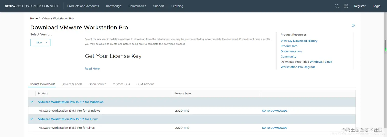The image size is (387, 137).
Task: Switch to the Open Source tab
Action: coord(97,84)
